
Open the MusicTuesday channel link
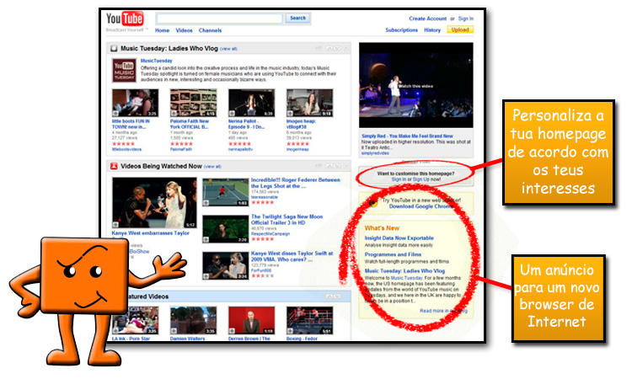tap(157, 61)
